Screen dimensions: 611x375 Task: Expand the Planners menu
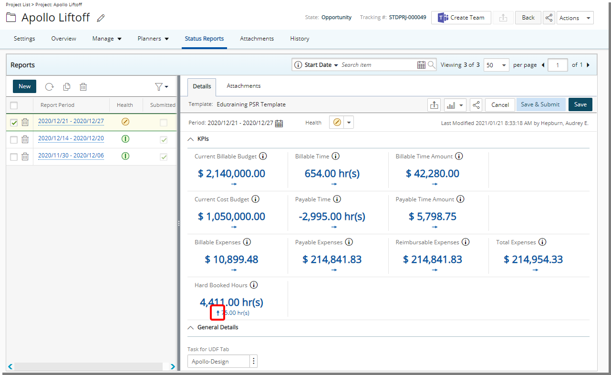(x=153, y=39)
